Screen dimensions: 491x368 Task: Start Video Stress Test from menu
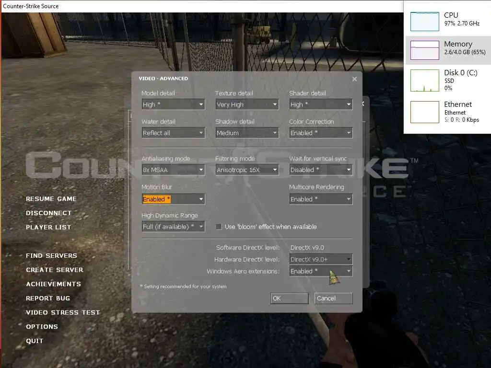(63, 312)
